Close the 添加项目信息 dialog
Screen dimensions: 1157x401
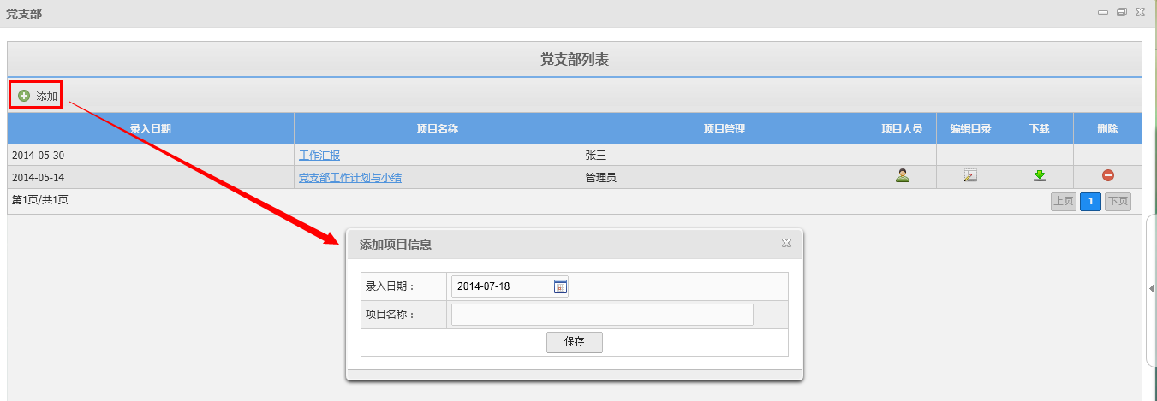786,244
